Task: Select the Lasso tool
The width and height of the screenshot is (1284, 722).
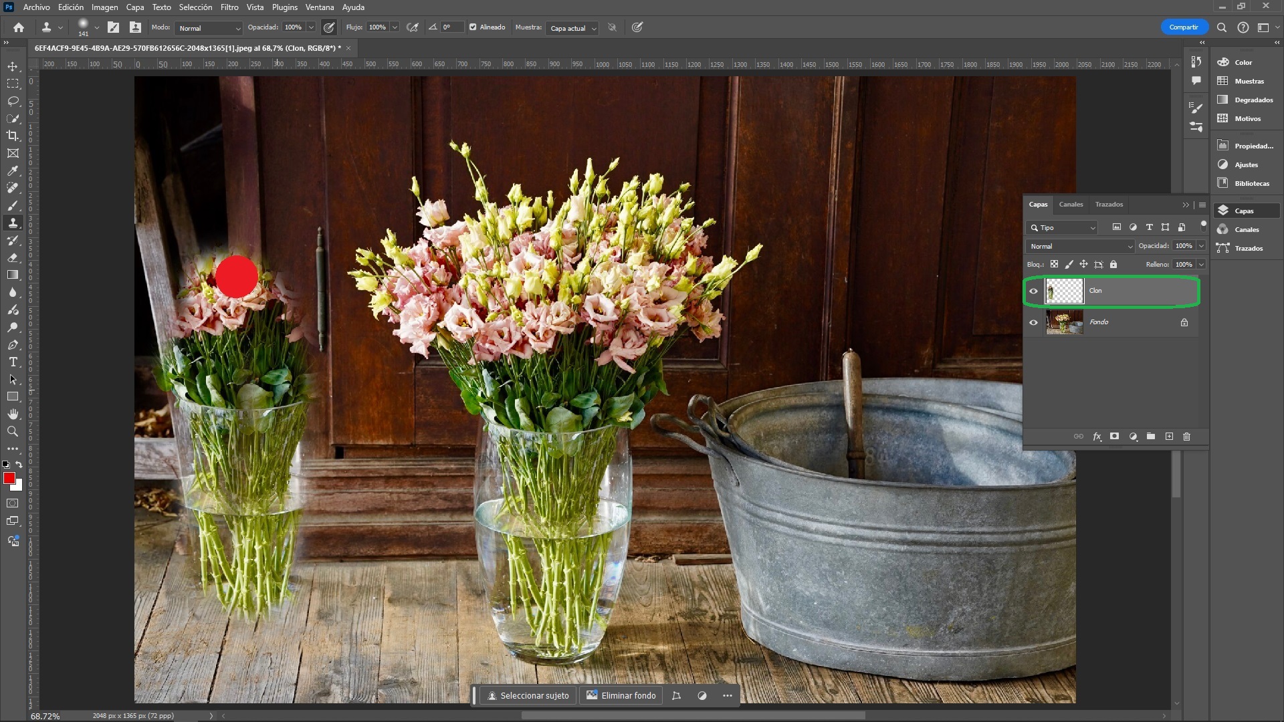Action: tap(13, 101)
